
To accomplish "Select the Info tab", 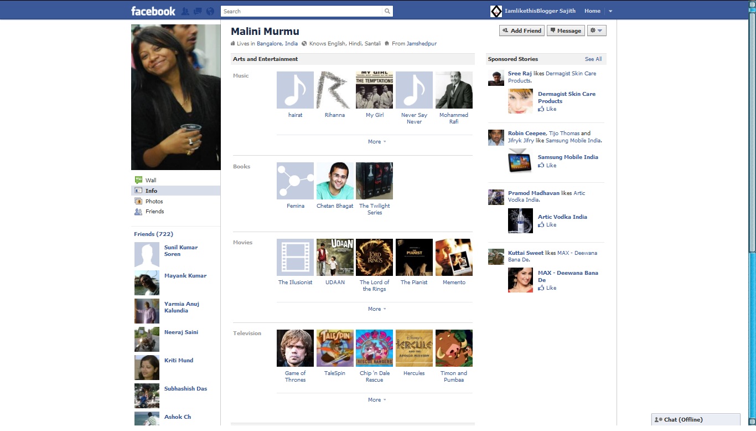I will 175,191.
